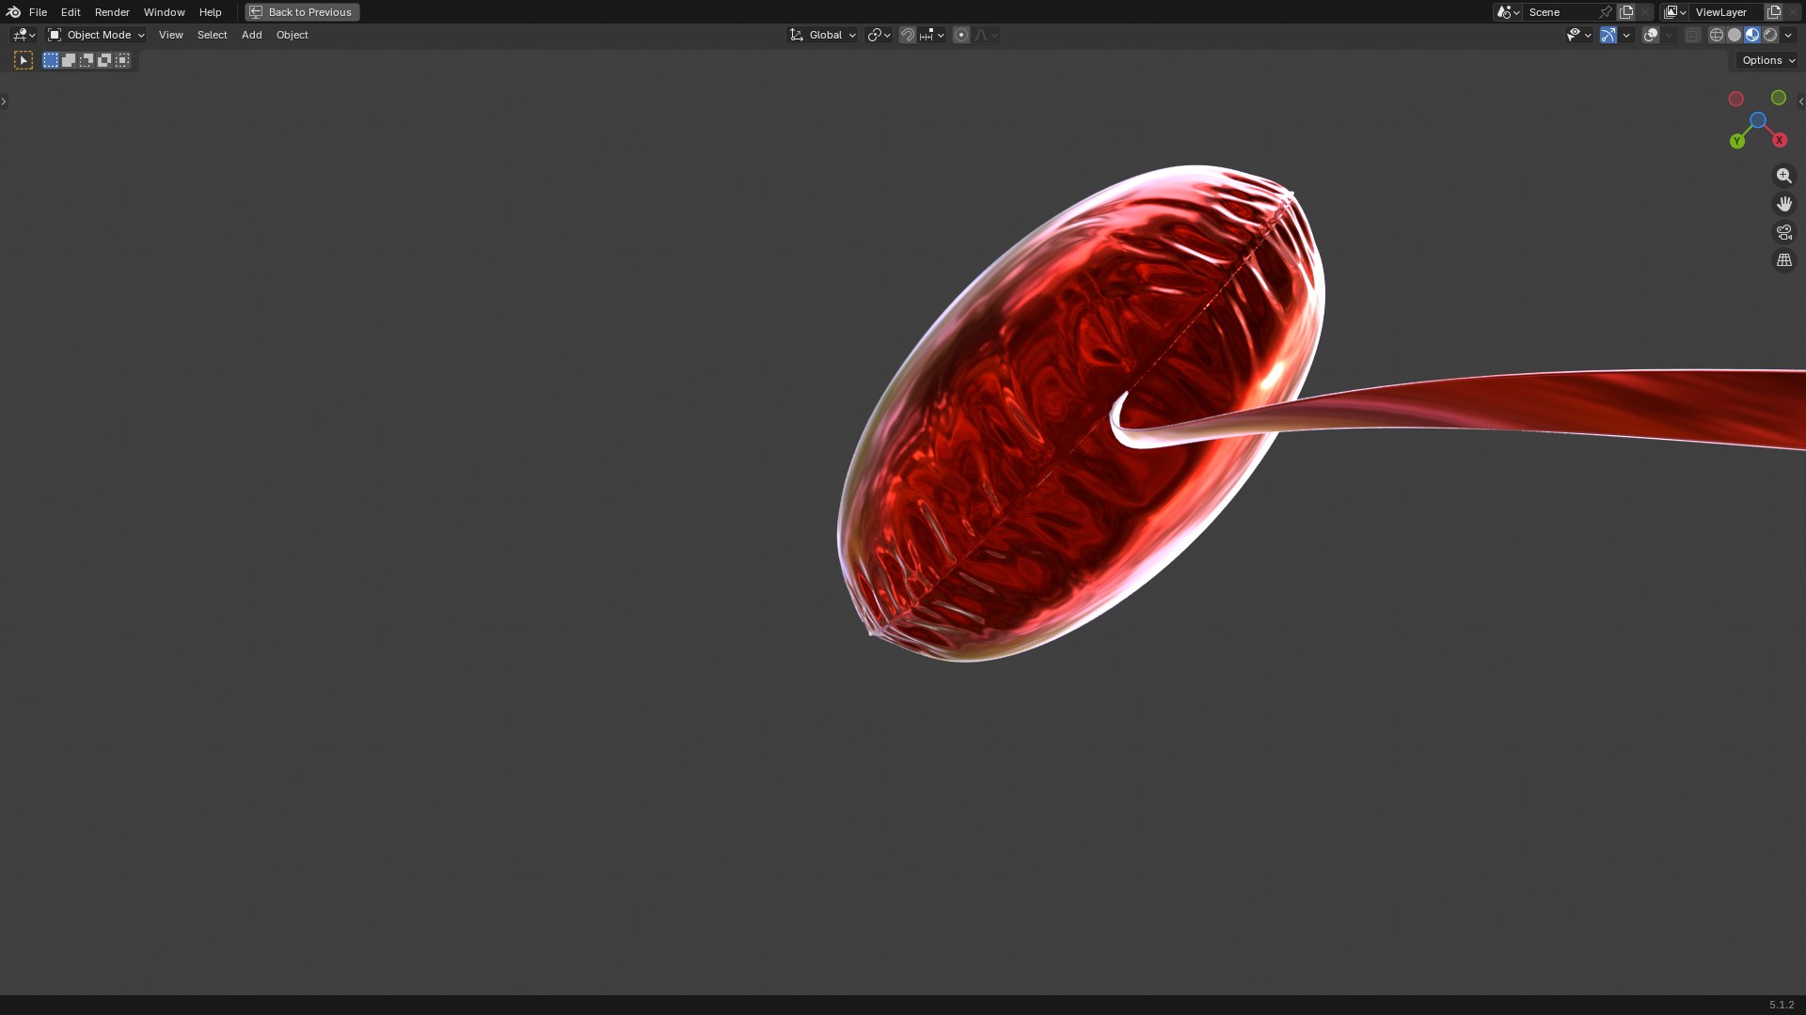Click the negative Y axis gizmo circle
Viewport: 1806px width, 1015px height.
(x=1779, y=98)
